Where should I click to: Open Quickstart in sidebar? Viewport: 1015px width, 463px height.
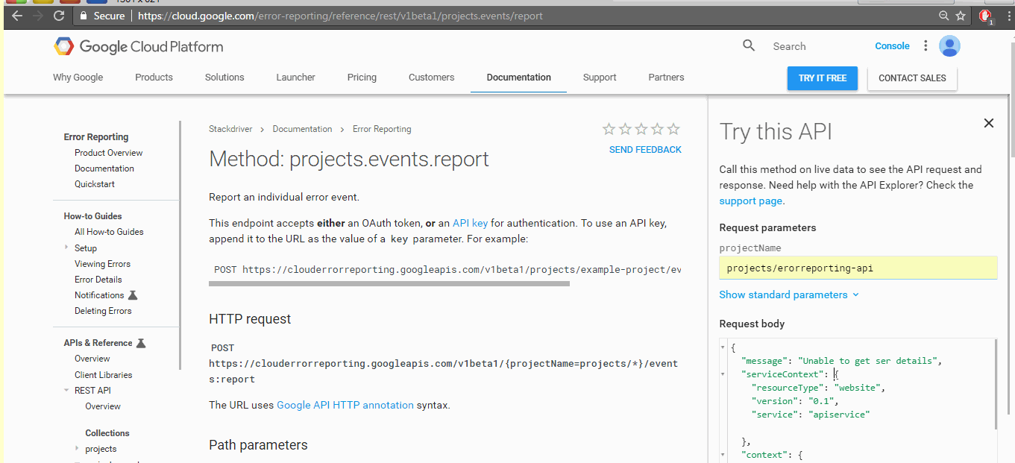tap(95, 184)
